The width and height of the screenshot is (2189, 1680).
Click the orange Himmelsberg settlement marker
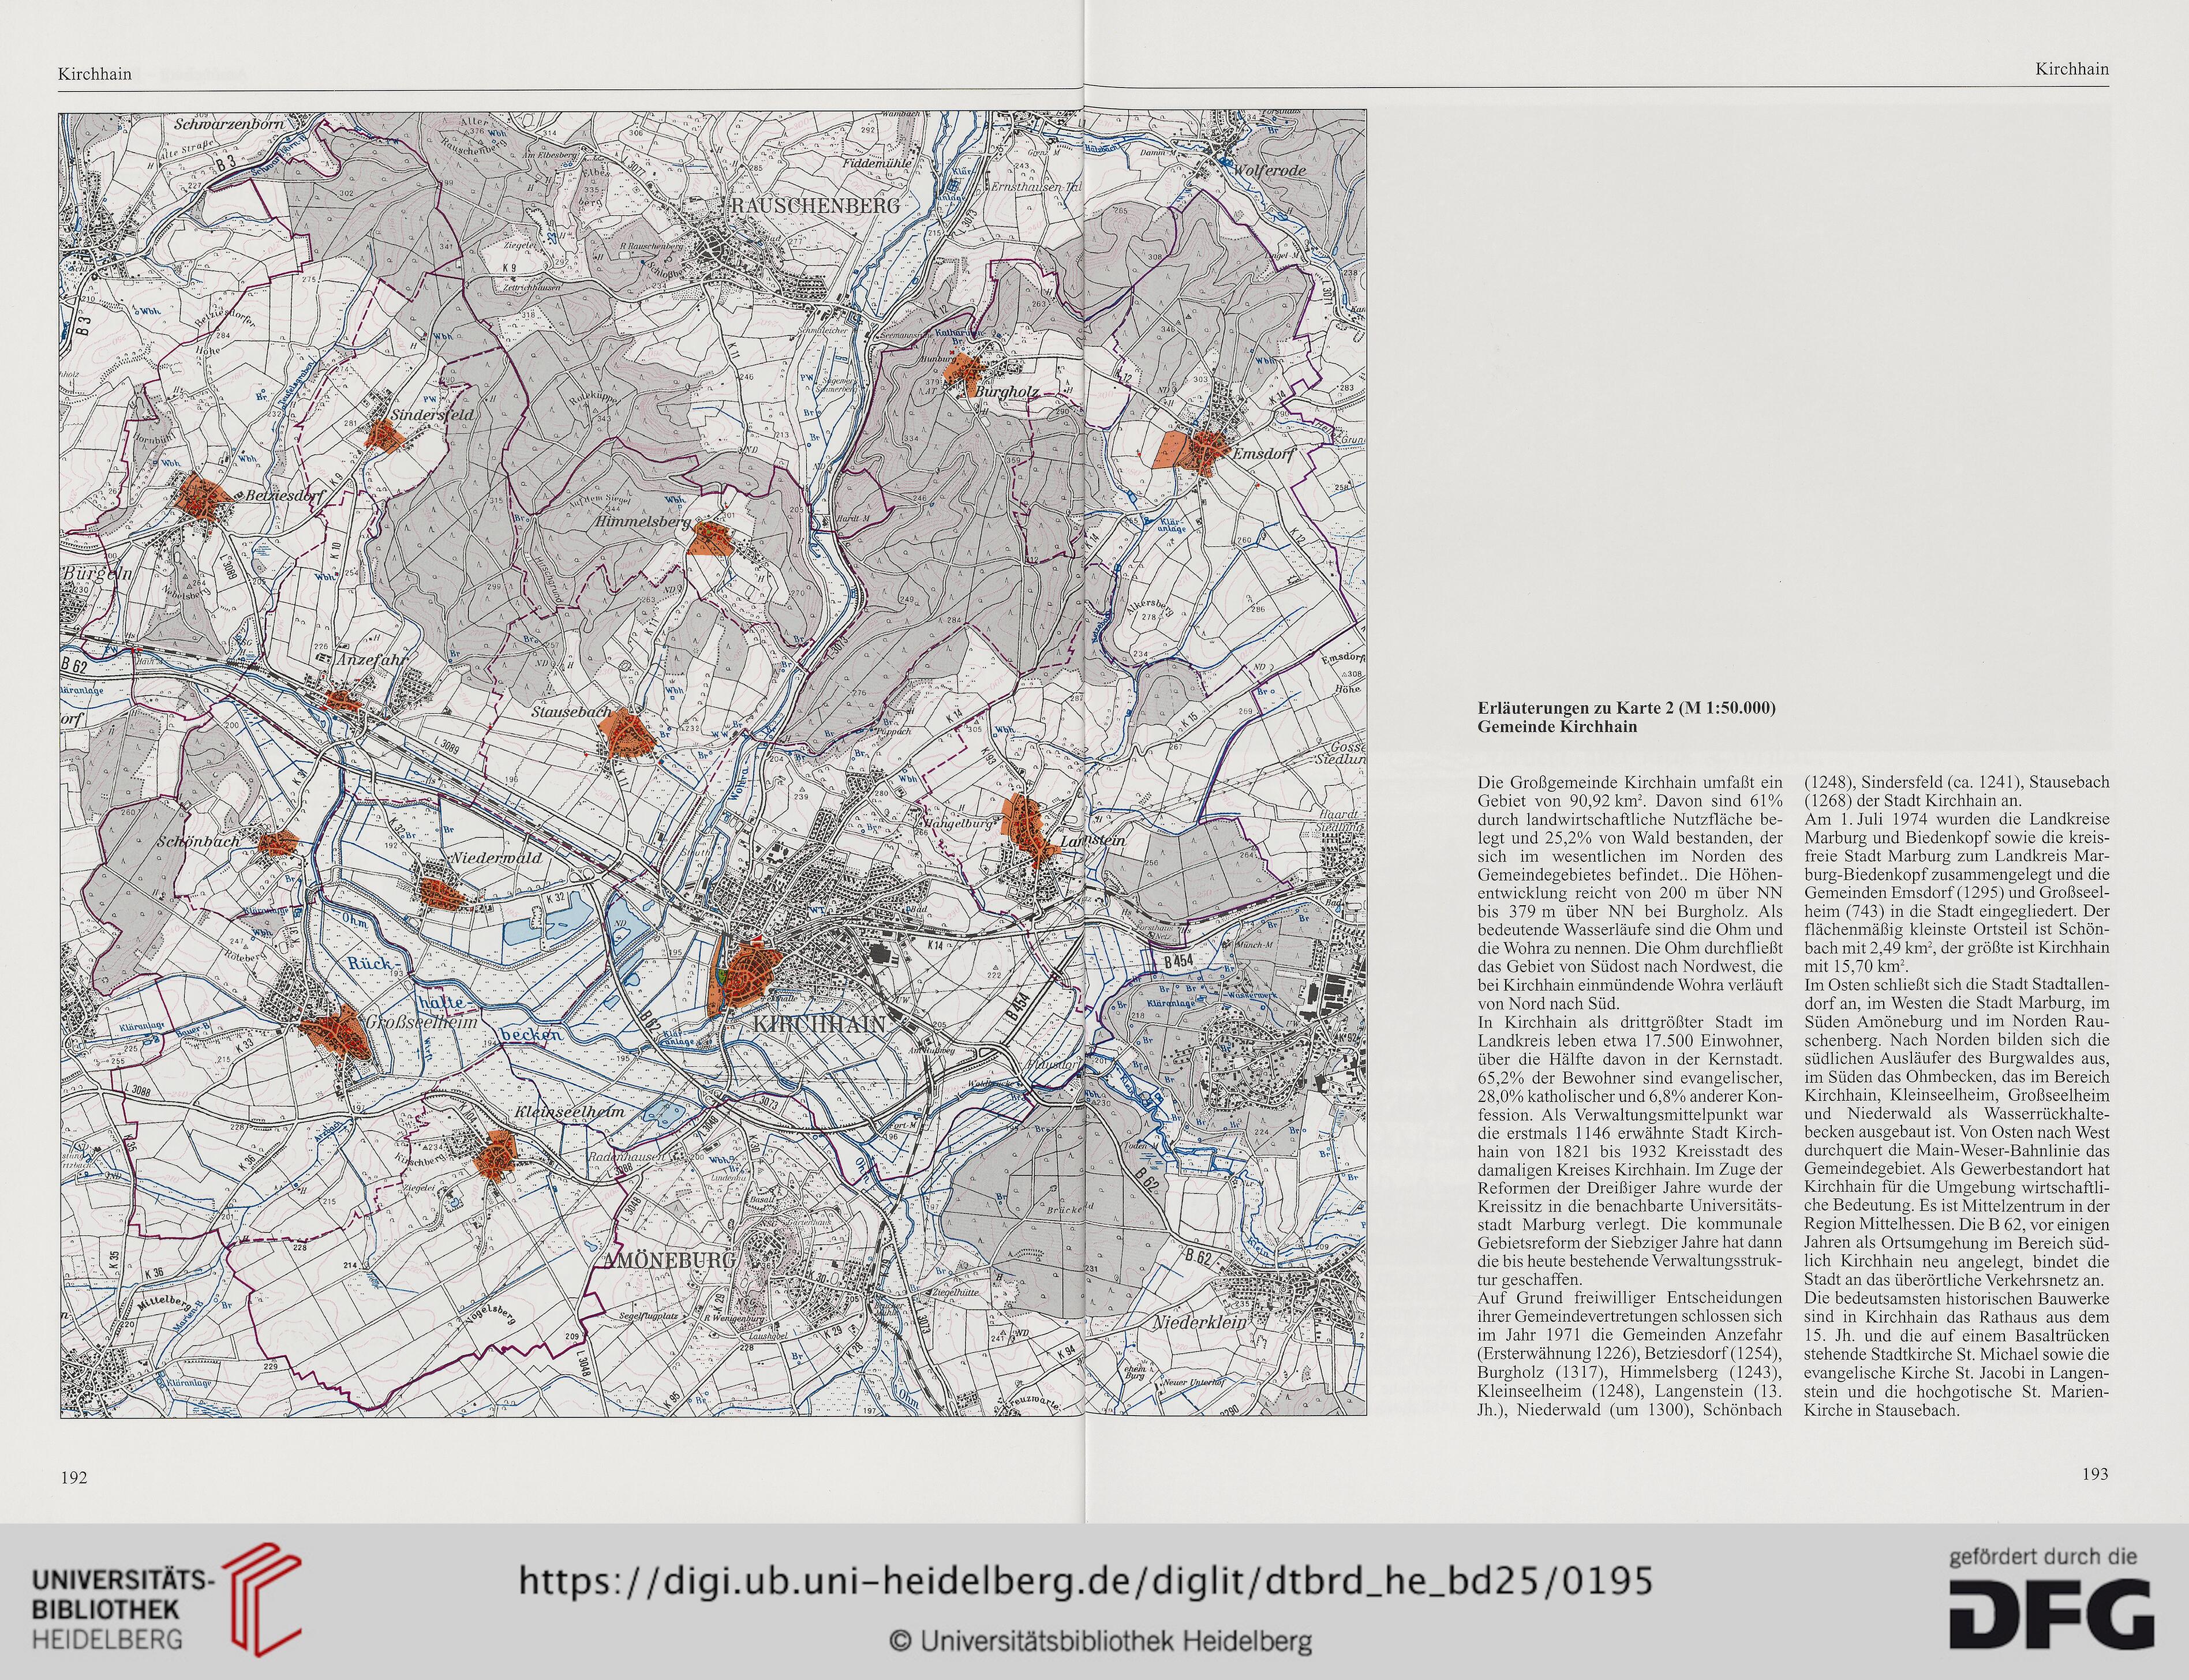(712, 538)
